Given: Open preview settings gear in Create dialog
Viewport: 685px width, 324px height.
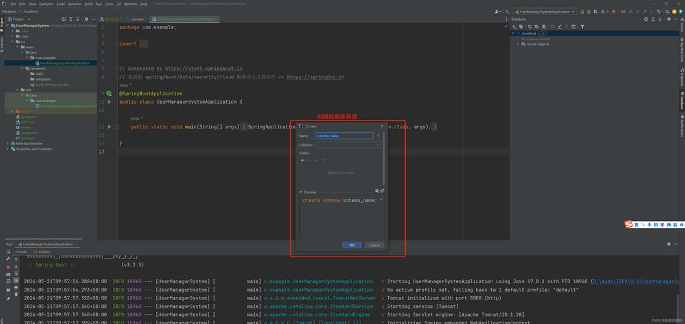Looking at the screenshot, I should 377,191.
